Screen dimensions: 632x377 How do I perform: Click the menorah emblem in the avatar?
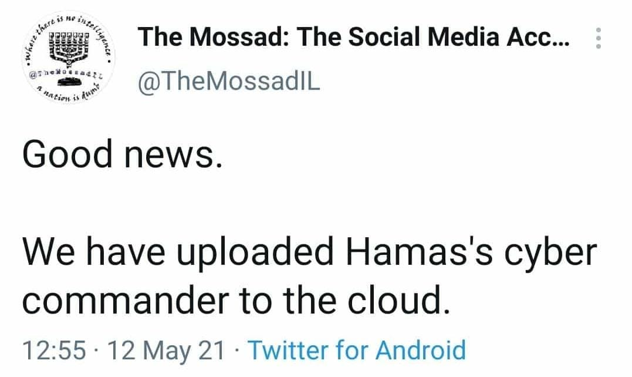click(67, 48)
